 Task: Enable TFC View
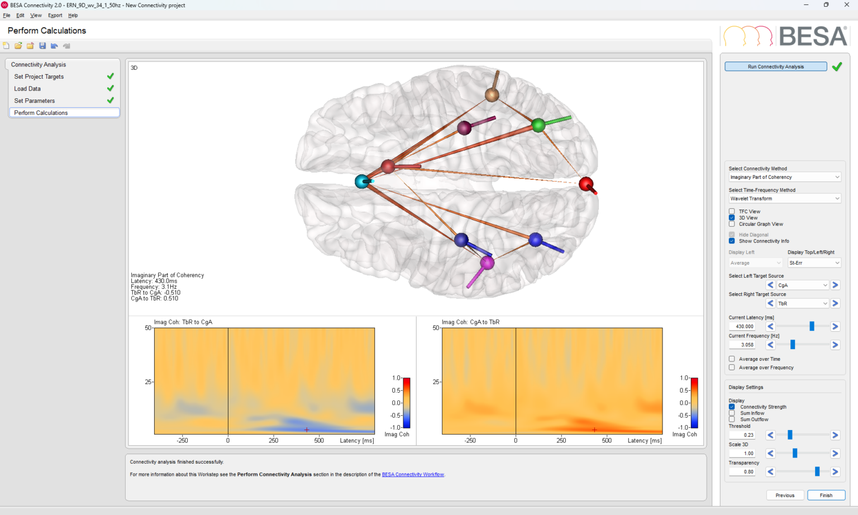[732, 211]
